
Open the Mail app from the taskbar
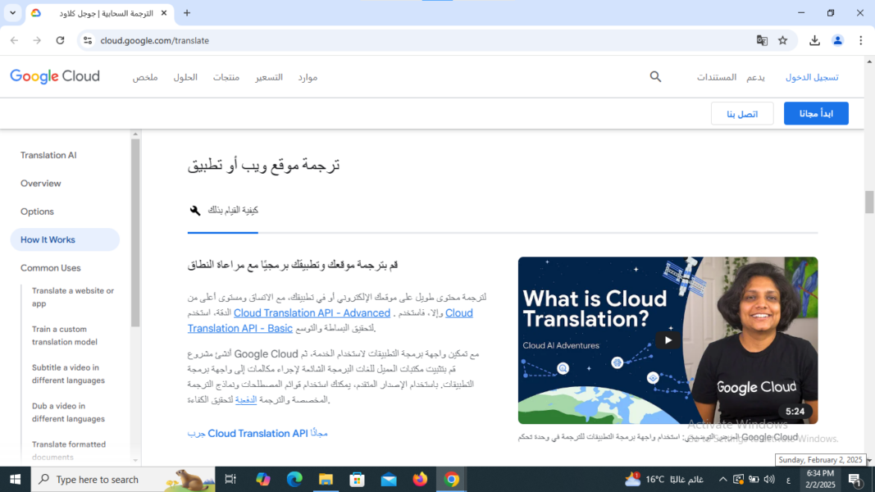click(389, 479)
